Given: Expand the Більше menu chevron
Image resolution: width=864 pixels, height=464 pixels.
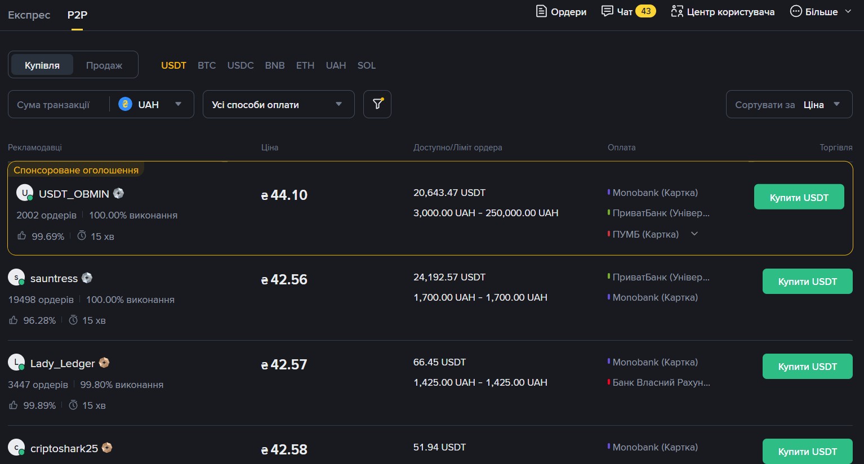Looking at the screenshot, I should coord(848,11).
